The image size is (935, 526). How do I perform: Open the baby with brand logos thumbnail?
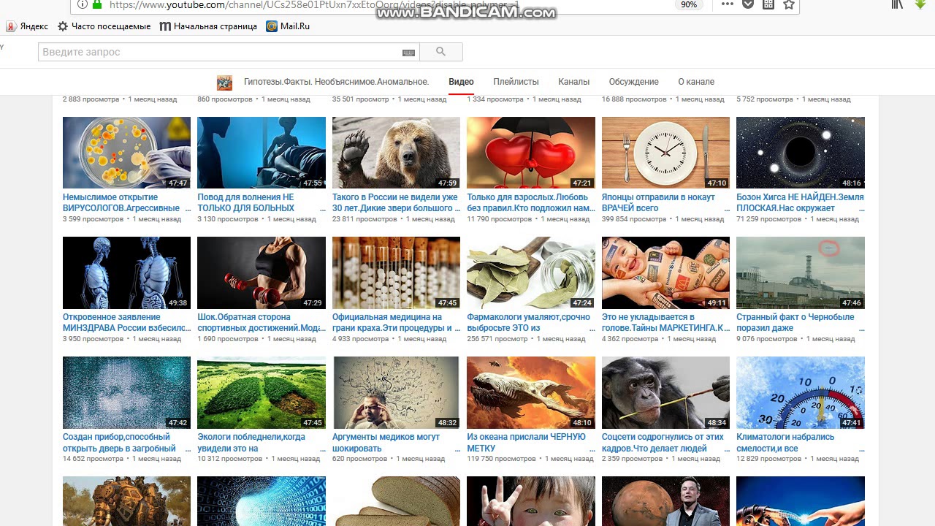(665, 272)
